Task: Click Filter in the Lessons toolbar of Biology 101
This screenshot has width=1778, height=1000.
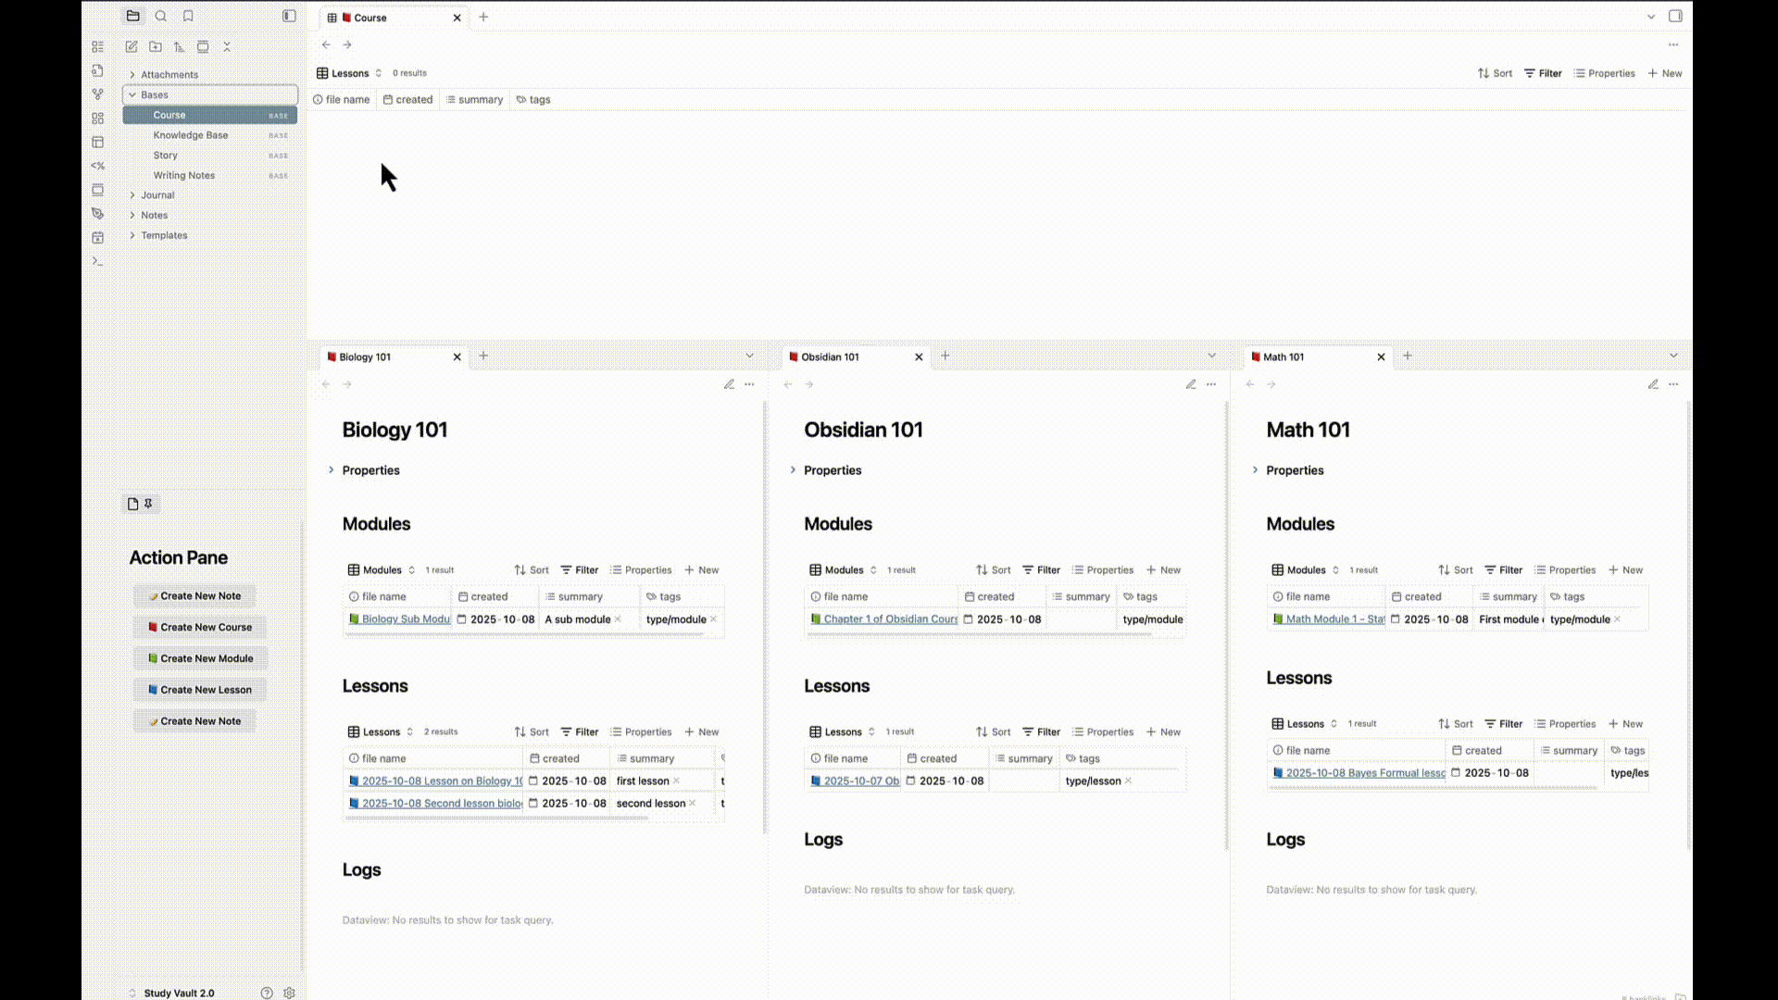Action: 580,731
